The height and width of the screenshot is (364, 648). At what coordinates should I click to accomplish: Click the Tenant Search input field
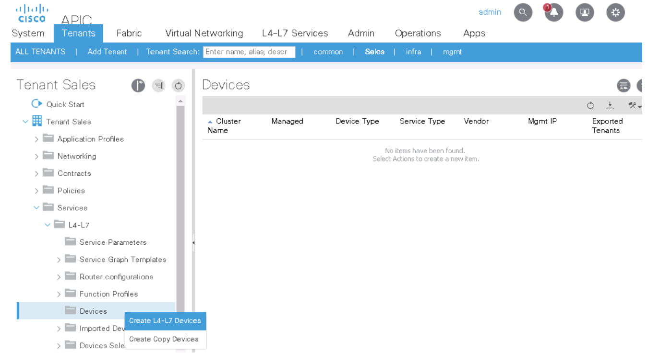pos(249,52)
